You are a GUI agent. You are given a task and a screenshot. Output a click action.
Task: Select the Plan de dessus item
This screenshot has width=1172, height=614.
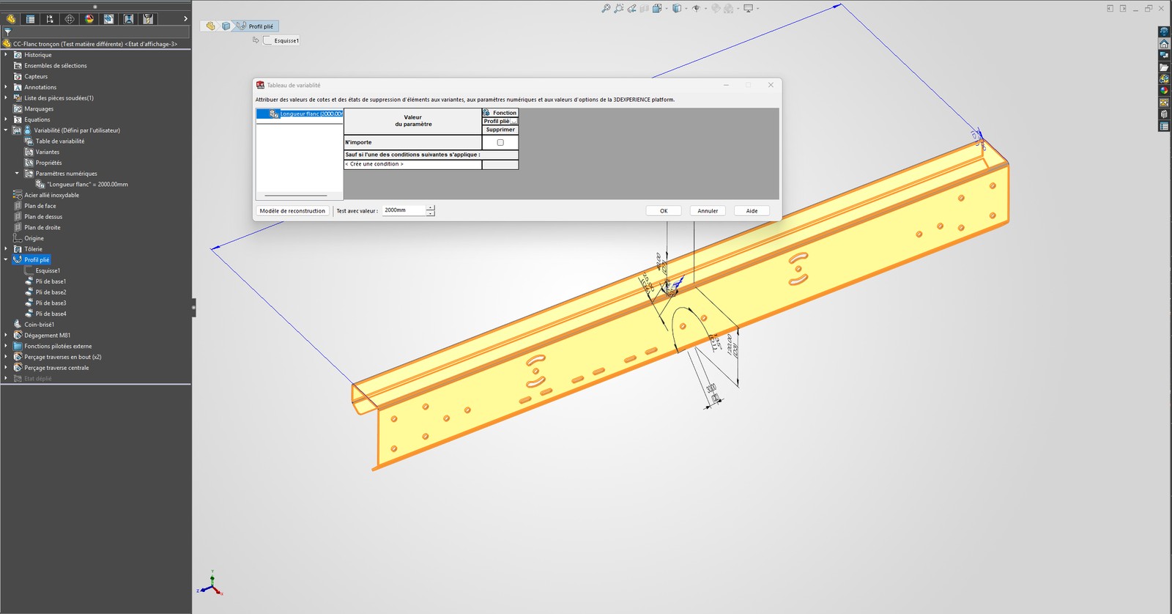click(43, 217)
